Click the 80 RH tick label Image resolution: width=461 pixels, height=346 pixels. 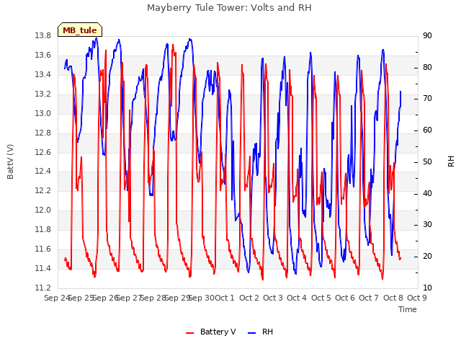427,67
